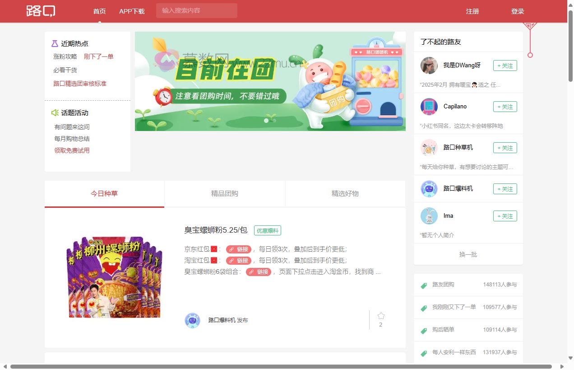Viewport: 574px width, 370px height.
Task: Toggle the star favorite on the 螺蛳粉 post
Action: [x=380, y=315]
